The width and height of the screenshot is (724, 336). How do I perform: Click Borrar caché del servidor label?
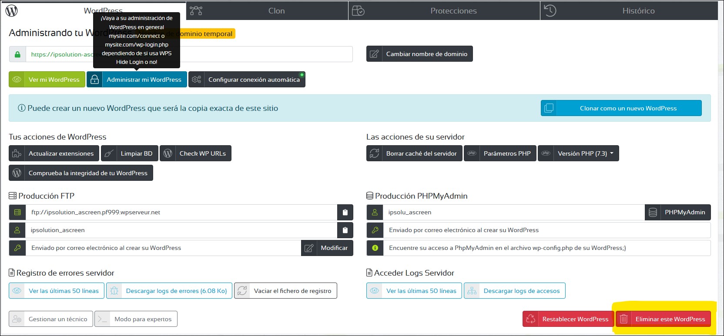click(x=421, y=153)
